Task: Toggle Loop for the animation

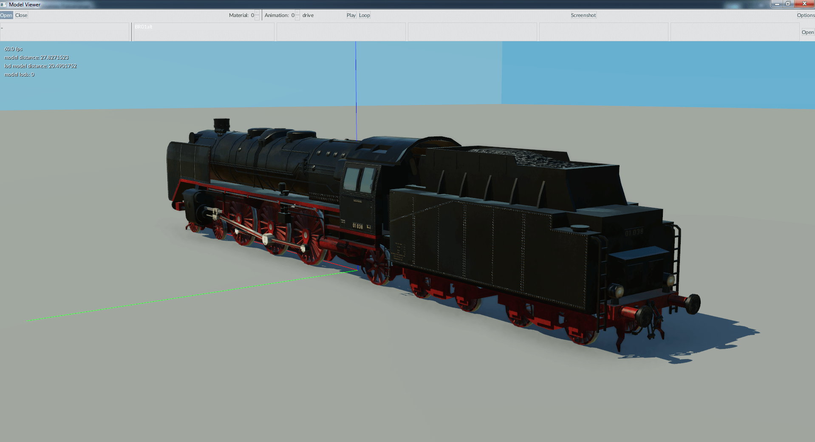Action: pyautogui.click(x=365, y=15)
